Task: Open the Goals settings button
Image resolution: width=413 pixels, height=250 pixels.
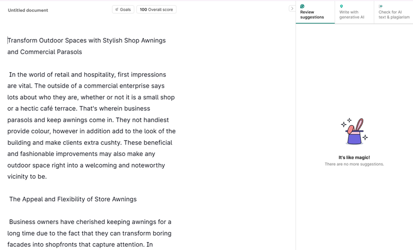Action: coord(123,10)
